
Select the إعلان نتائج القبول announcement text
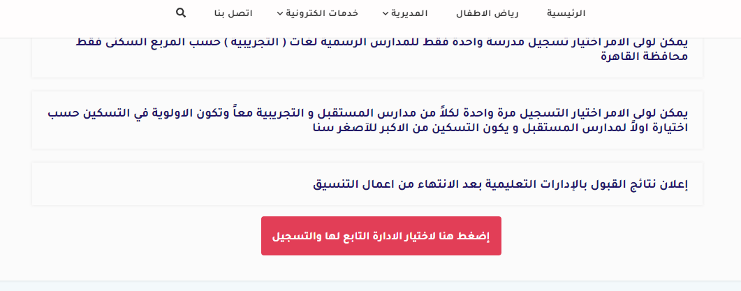[x=501, y=184]
